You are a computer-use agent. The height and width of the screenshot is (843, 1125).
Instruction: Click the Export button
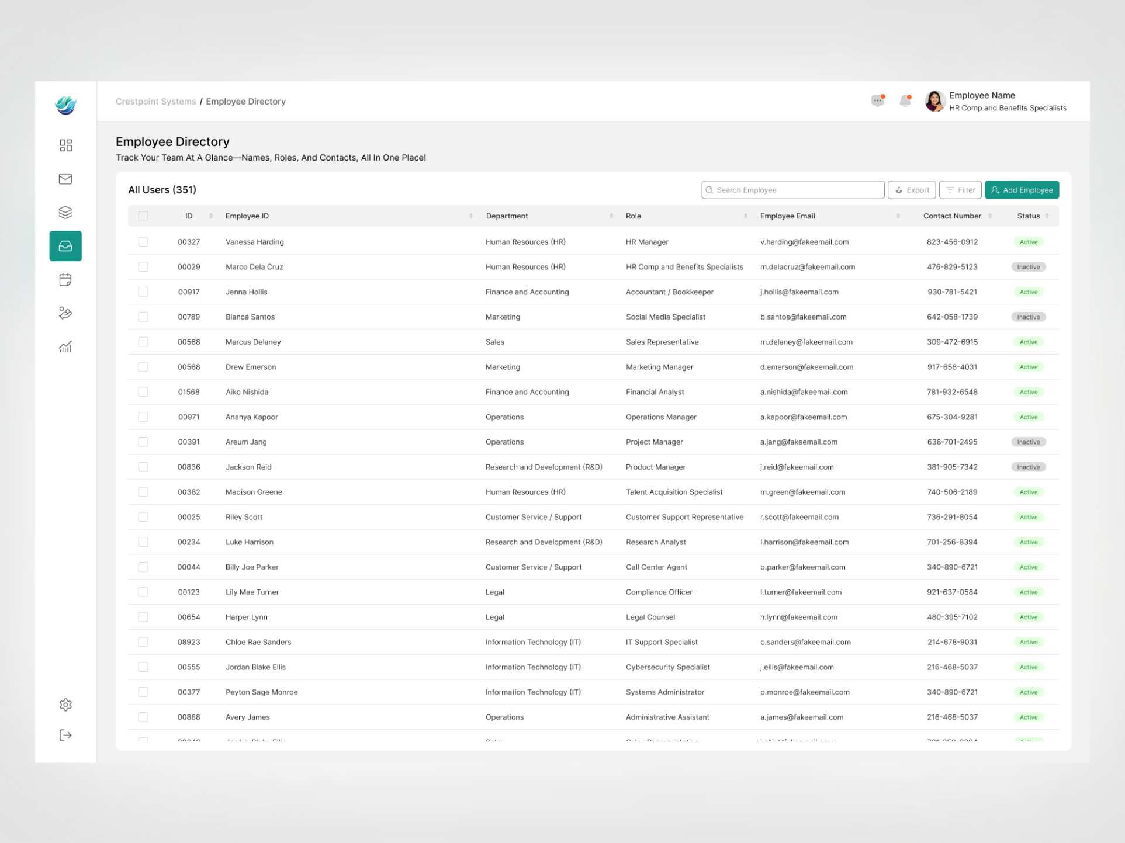[911, 189]
